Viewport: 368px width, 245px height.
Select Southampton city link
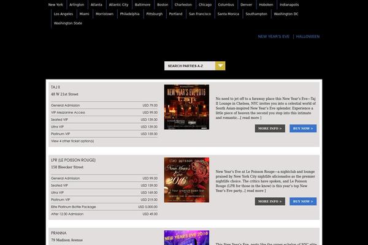(x=256, y=14)
